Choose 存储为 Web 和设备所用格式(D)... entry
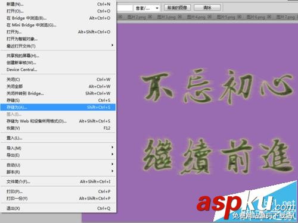Image resolution: width=298 pixels, height=223 pixels. click(x=58, y=121)
